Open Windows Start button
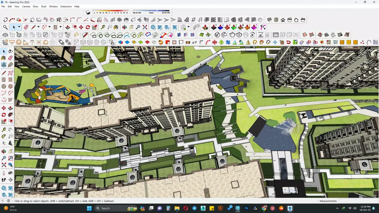379x213 pixels. (89, 208)
